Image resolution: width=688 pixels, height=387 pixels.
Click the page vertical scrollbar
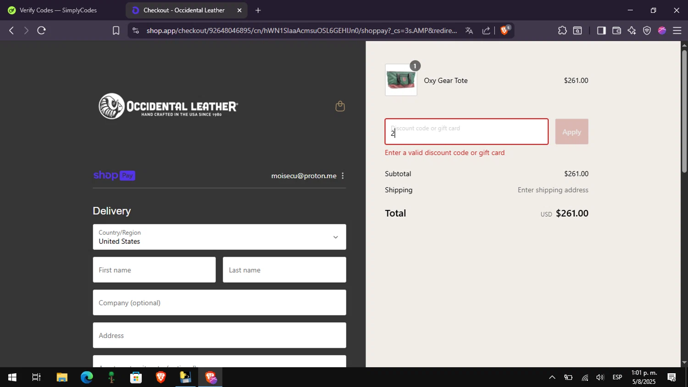(x=684, y=111)
